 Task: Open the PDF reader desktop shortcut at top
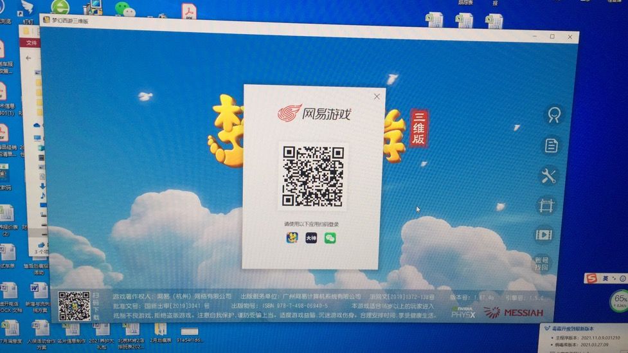point(188,11)
